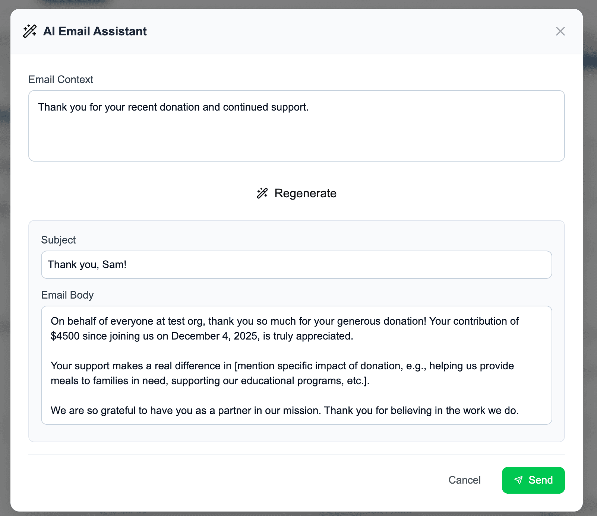Click into the Subject input field
This screenshot has height=516, width=597.
(296, 265)
